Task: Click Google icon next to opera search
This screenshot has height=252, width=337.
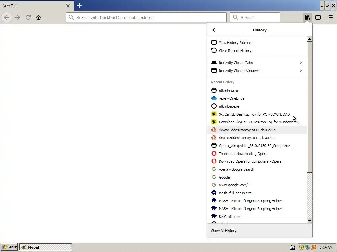Action: point(214,169)
